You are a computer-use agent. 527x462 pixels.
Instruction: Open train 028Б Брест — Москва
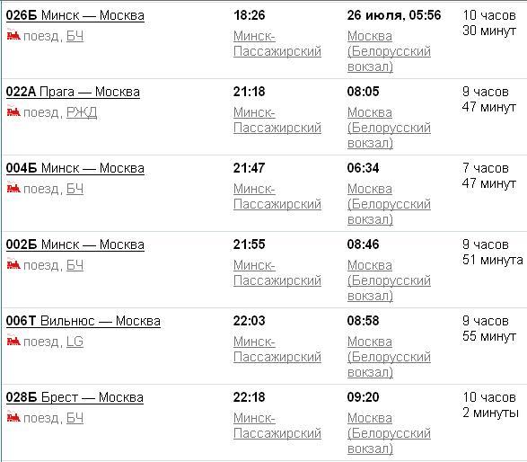75,397
